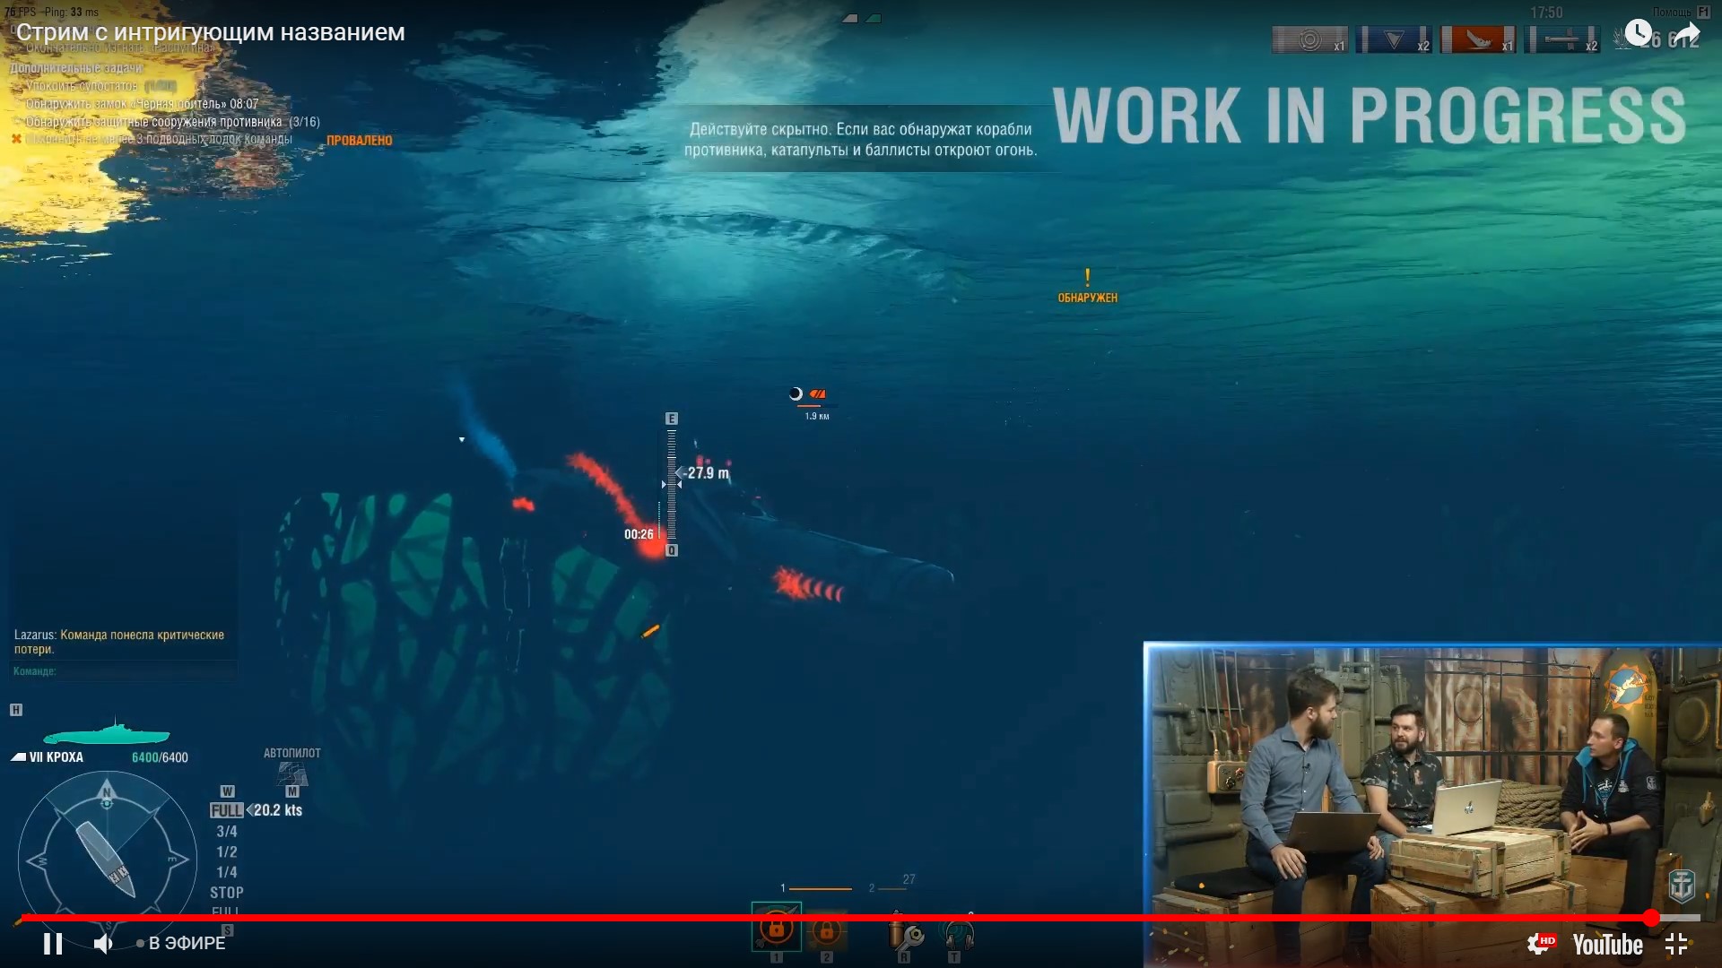Image resolution: width=1722 pixels, height=968 pixels.
Task: Click the Действуйте скрытно hint message
Action: (861, 140)
